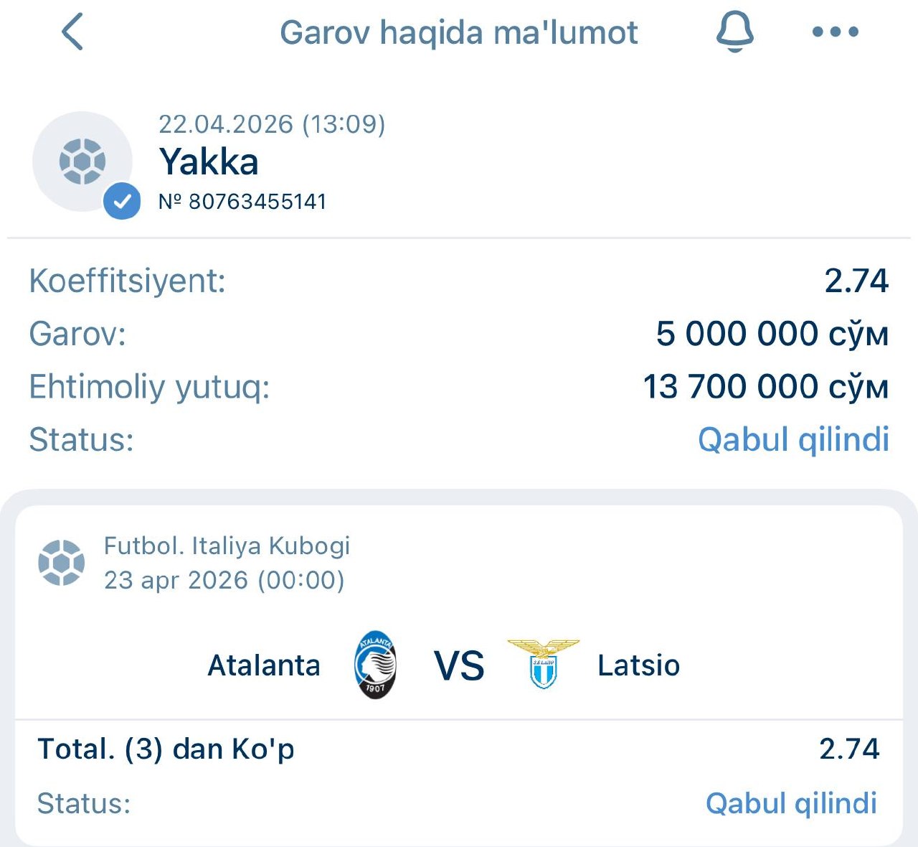Tap the Atalanta club crest
This screenshot has width=918, height=847.
(375, 665)
